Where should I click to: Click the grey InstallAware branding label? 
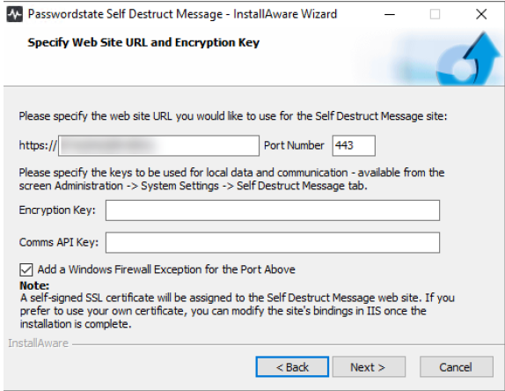click(x=39, y=343)
